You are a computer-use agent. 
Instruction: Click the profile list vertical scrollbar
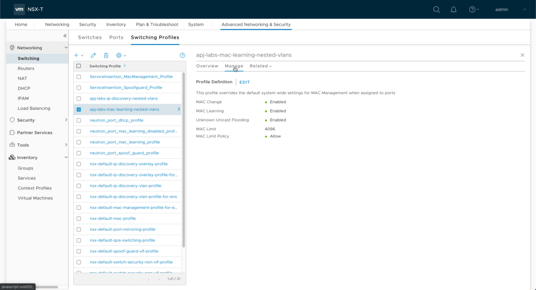[x=184, y=160]
